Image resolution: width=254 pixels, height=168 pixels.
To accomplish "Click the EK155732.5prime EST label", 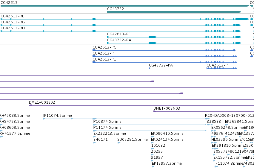I will click(230, 158).
